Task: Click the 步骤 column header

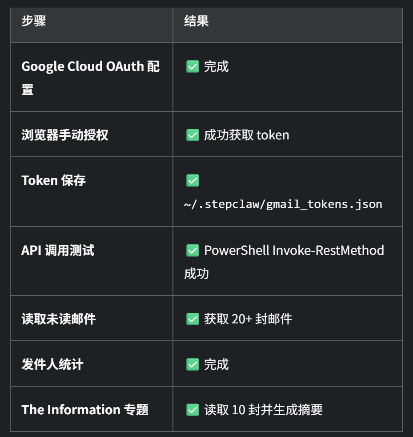Action: coord(34,21)
